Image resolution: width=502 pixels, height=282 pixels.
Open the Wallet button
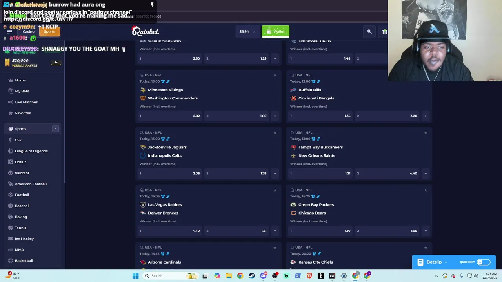(275, 31)
